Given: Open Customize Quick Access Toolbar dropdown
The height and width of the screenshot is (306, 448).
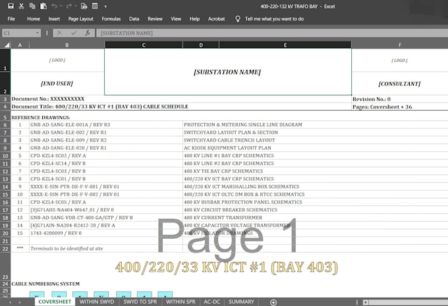Looking at the screenshot, I should 105,7.
